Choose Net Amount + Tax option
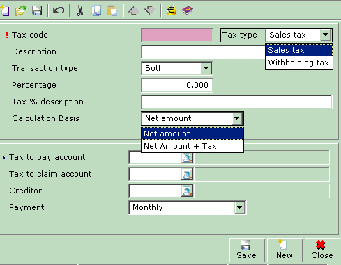341x265 pixels. pyautogui.click(x=192, y=146)
